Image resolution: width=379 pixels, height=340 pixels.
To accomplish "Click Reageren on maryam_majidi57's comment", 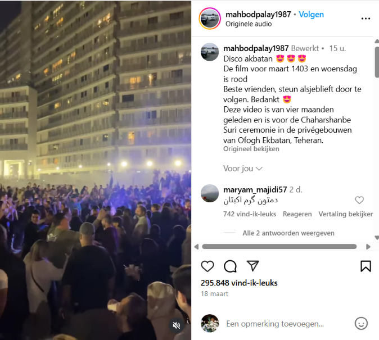I will click(297, 214).
